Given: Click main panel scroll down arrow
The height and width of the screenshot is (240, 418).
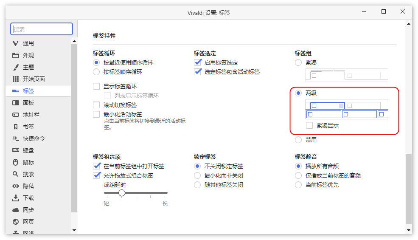Looking at the screenshot, I should (x=408, y=230).
